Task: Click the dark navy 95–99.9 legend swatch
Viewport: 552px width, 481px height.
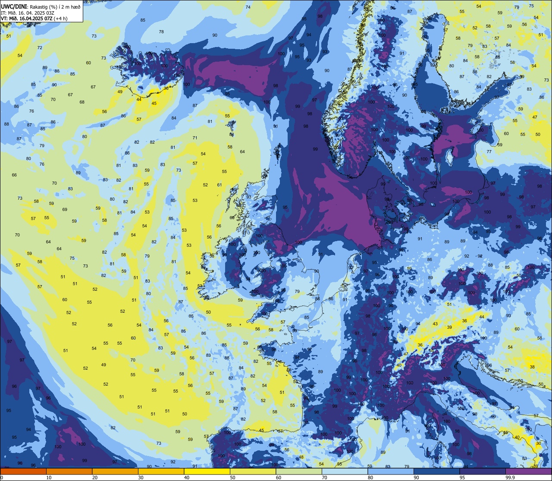Action: (483, 471)
